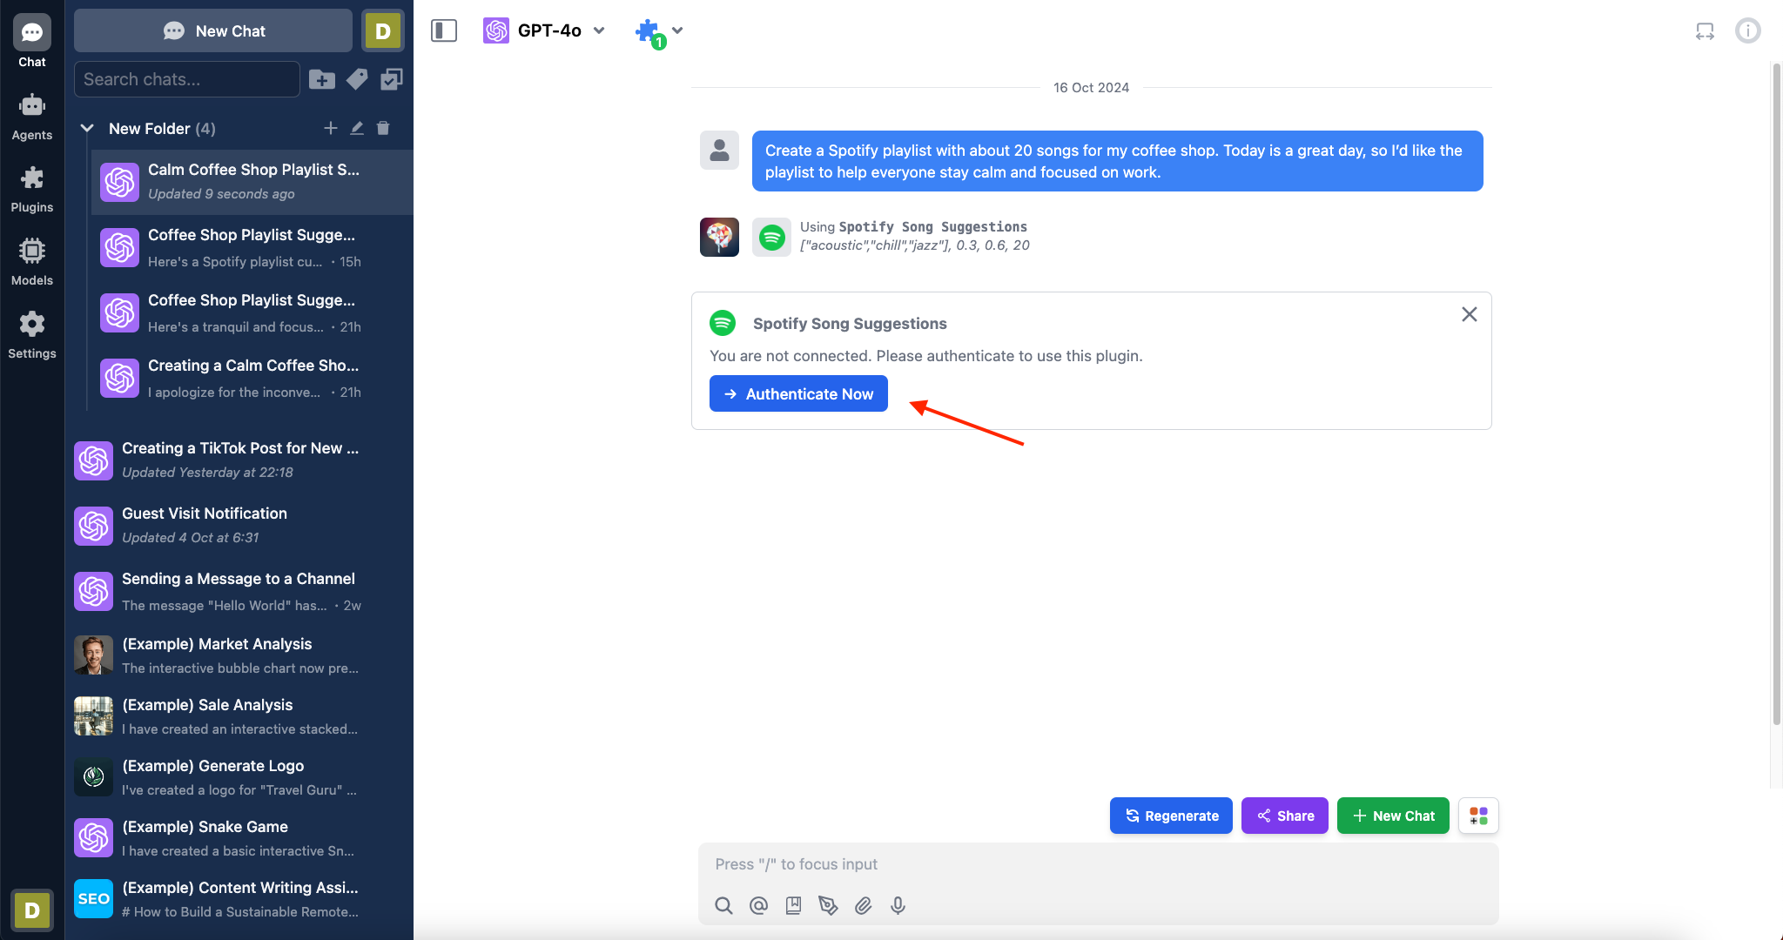Open Sending a Message to a Channel chat

(x=239, y=591)
